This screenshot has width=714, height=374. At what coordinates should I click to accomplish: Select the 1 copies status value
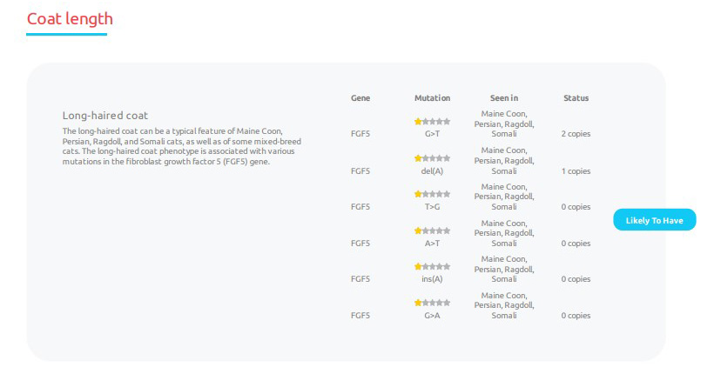(x=576, y=171)
